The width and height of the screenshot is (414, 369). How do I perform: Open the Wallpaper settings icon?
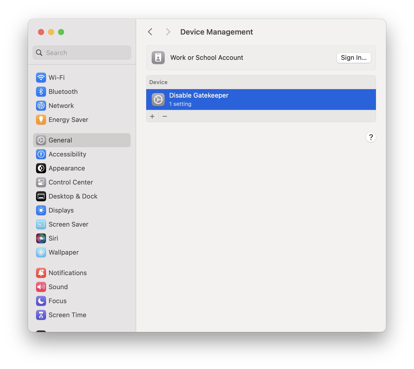click(x=41, y=252)
